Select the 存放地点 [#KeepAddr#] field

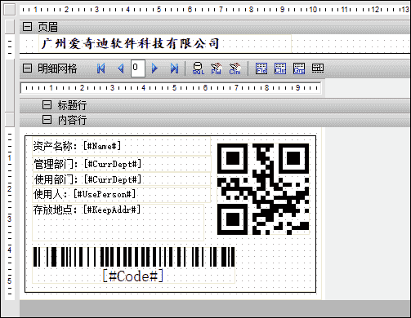click(x=118, y=223)
